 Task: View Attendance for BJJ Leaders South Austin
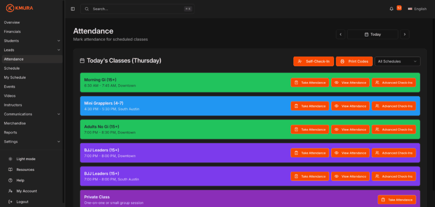coord(350,176)
